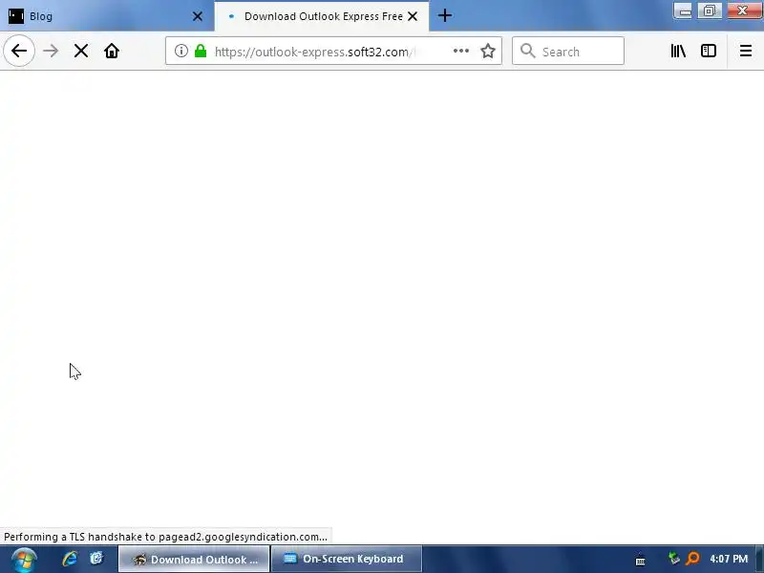Stop loading the current page
Screen dimensions: 764x573
pos(81,51)
